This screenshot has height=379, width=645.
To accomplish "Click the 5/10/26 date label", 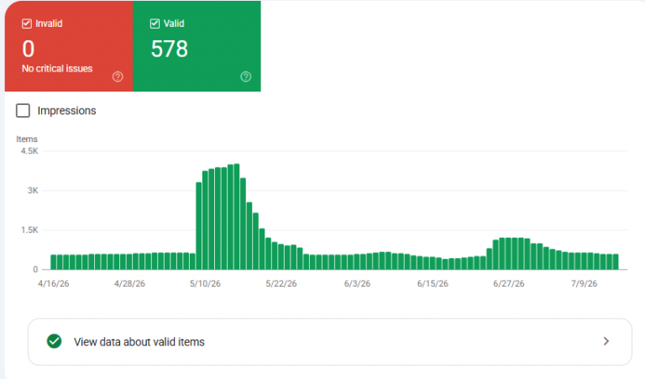I will tap(205, 283).
